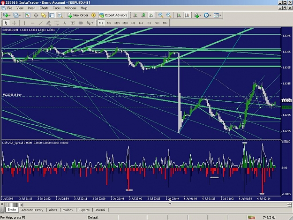293x220 pixels.
Task: Select the H1 timeframe
Action: (x=133, y=23)
